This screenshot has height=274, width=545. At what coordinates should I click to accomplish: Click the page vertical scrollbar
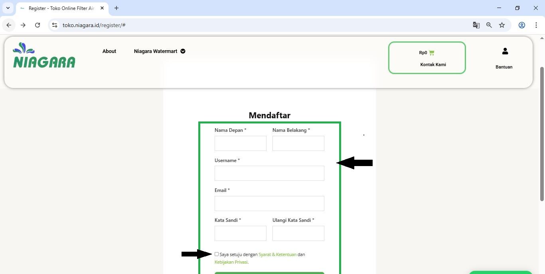click(x=541, y=133)
